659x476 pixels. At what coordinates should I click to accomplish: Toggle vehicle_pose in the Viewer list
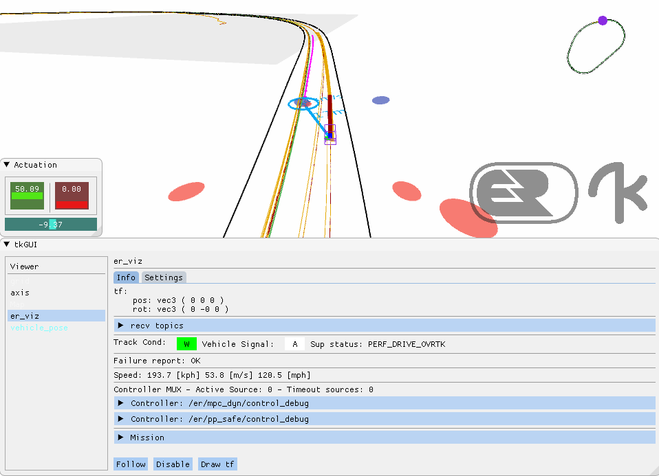39,328
